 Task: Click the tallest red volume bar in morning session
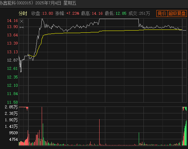click(x=42, y=126)
